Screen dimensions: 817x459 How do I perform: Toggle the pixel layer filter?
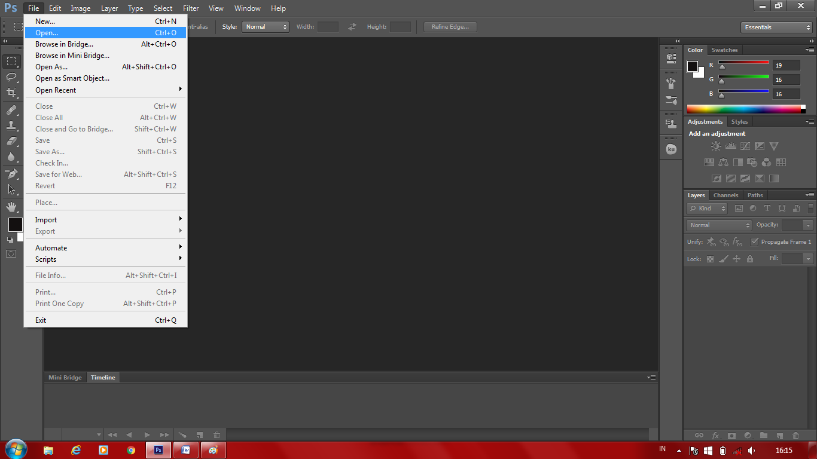coord(739,209)
